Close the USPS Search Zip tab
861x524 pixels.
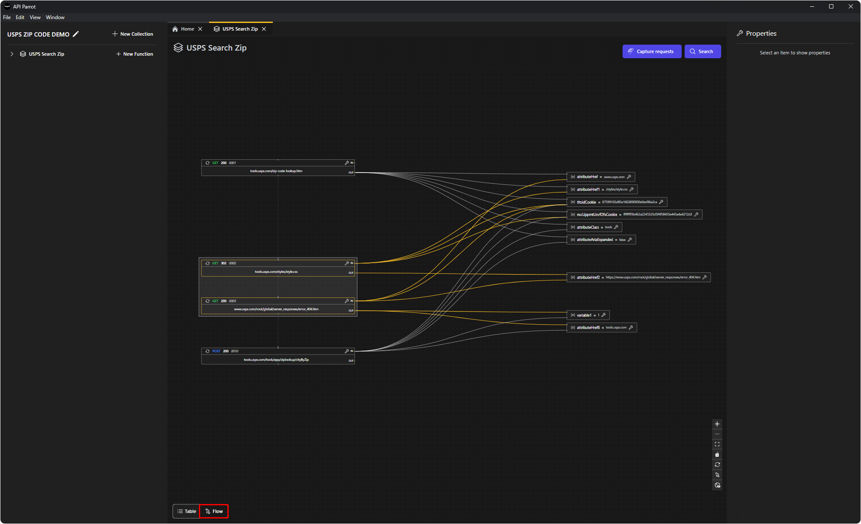[x=264, y=29]
